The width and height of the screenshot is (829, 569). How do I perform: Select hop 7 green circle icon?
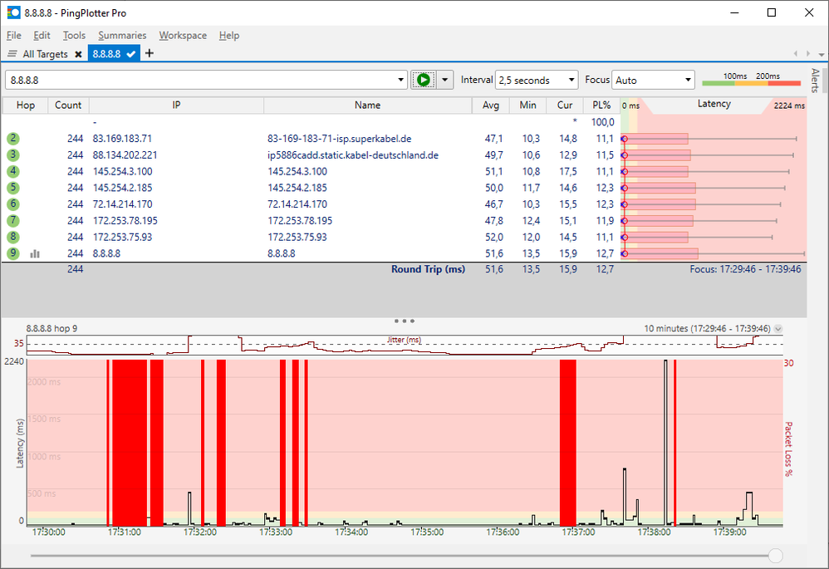(13, 220)
